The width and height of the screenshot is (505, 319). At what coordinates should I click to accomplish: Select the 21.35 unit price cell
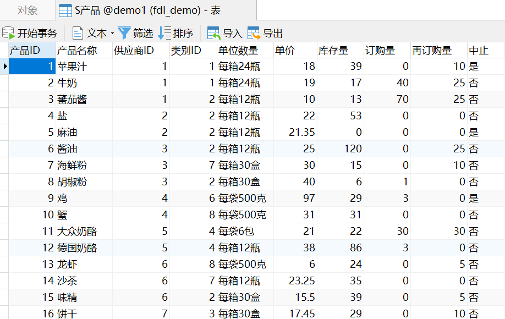point(301,133)
